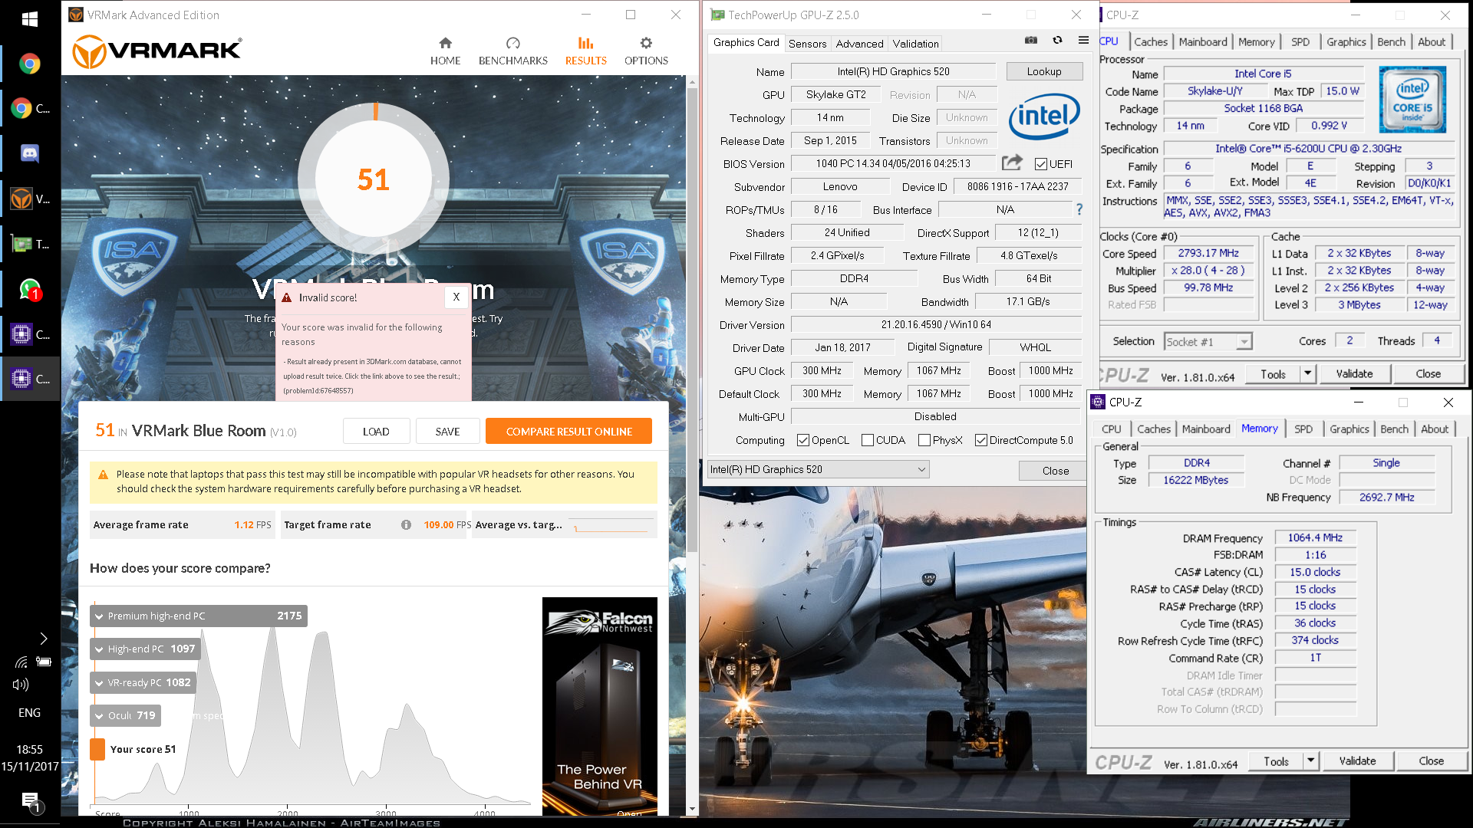Screen dimensions: 1473x828
Task: Click the circular score gauge showing 51
Action: [374, 179]
